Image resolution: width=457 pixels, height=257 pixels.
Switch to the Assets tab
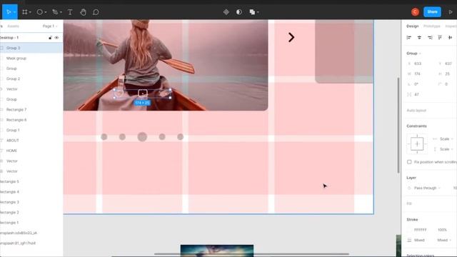(x=13, y=26)
